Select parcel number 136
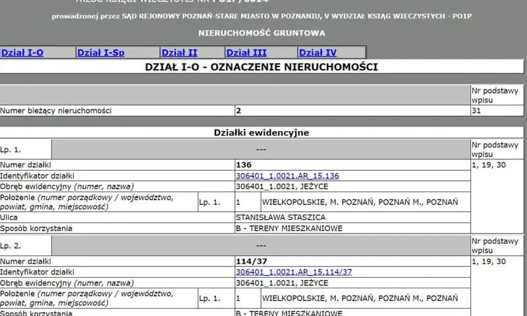 244,165
